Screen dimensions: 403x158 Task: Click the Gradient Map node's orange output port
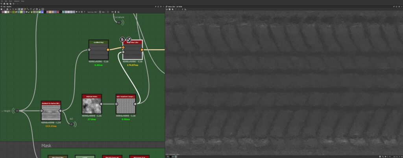point(108,50)
